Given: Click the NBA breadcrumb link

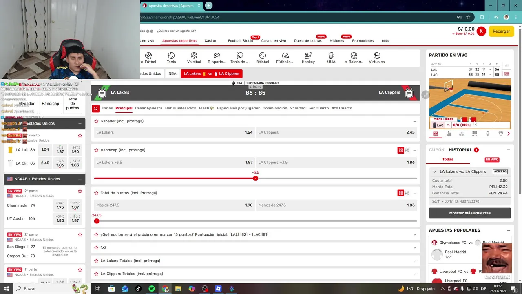Looking at the screenshot, I should tap(173, 73).
